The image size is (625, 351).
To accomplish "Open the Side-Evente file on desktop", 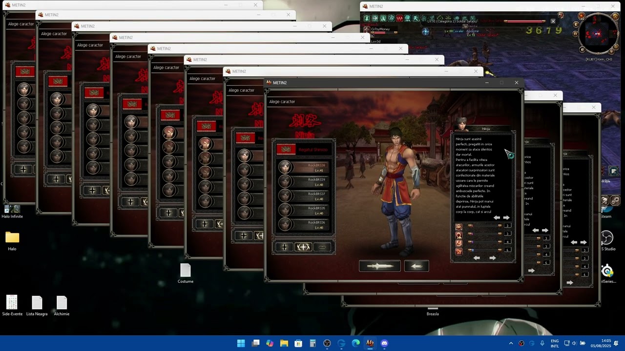I will [12, 306].
